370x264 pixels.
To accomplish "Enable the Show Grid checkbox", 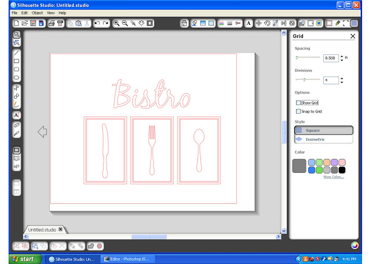I will coord(298,103).
